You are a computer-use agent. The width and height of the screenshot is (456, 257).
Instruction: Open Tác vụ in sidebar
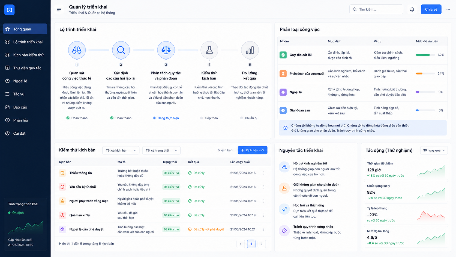[25, 94]
